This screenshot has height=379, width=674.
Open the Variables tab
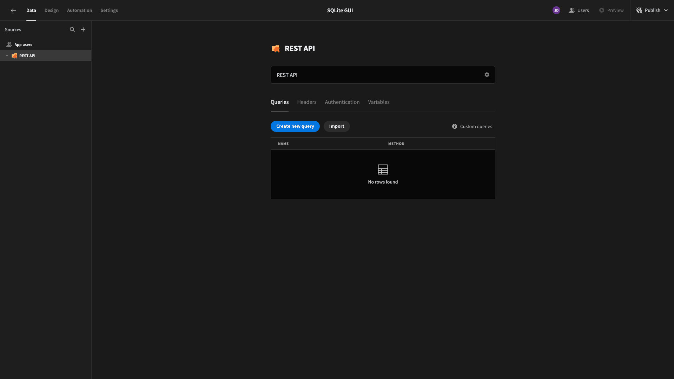click(379, 102)
